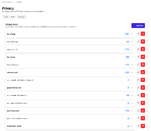
Task: Edit the fromRamp rule
Action: click(x=138, y=34)
